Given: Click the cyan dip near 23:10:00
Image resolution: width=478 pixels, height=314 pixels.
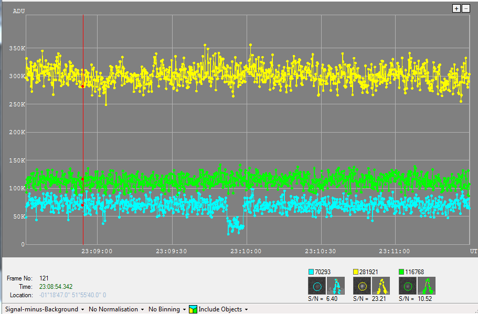Looking at the screenshot, I should 235,224.
